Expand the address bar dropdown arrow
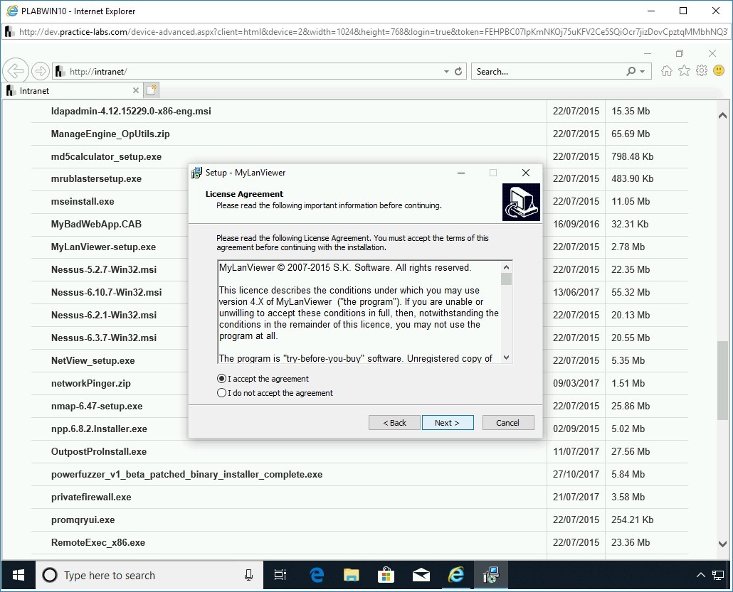 point(446,72)
